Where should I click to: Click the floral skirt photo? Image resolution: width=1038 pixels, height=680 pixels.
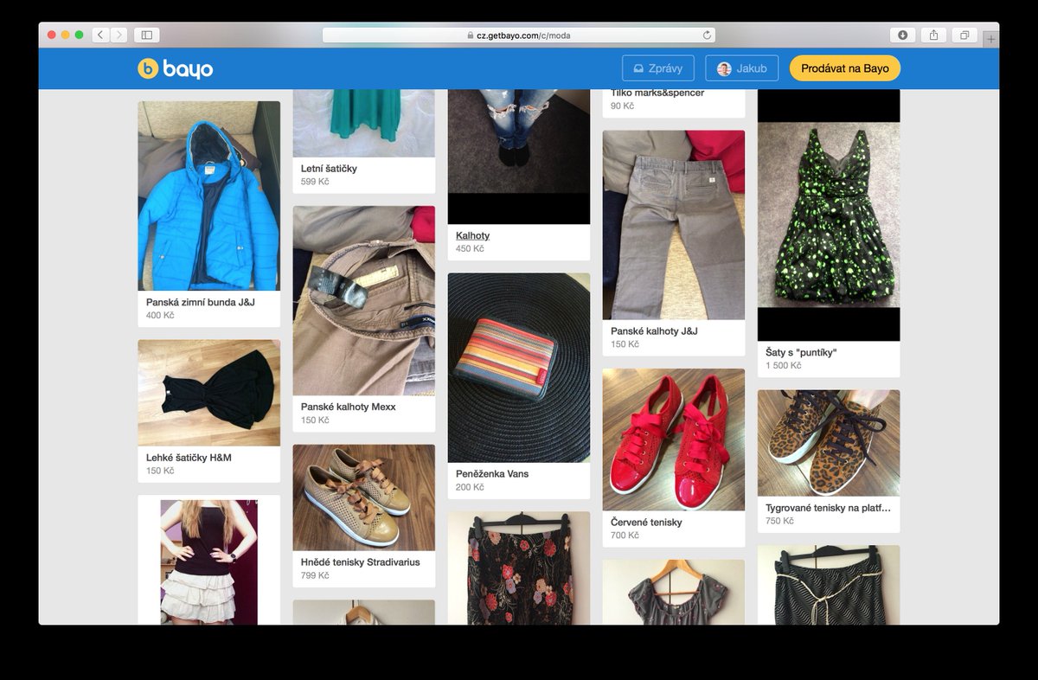pyautogui.click(x=518, y=568)
